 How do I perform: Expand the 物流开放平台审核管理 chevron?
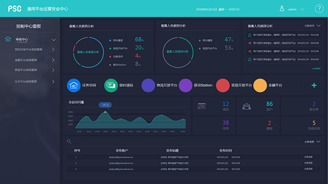[53, 50]
